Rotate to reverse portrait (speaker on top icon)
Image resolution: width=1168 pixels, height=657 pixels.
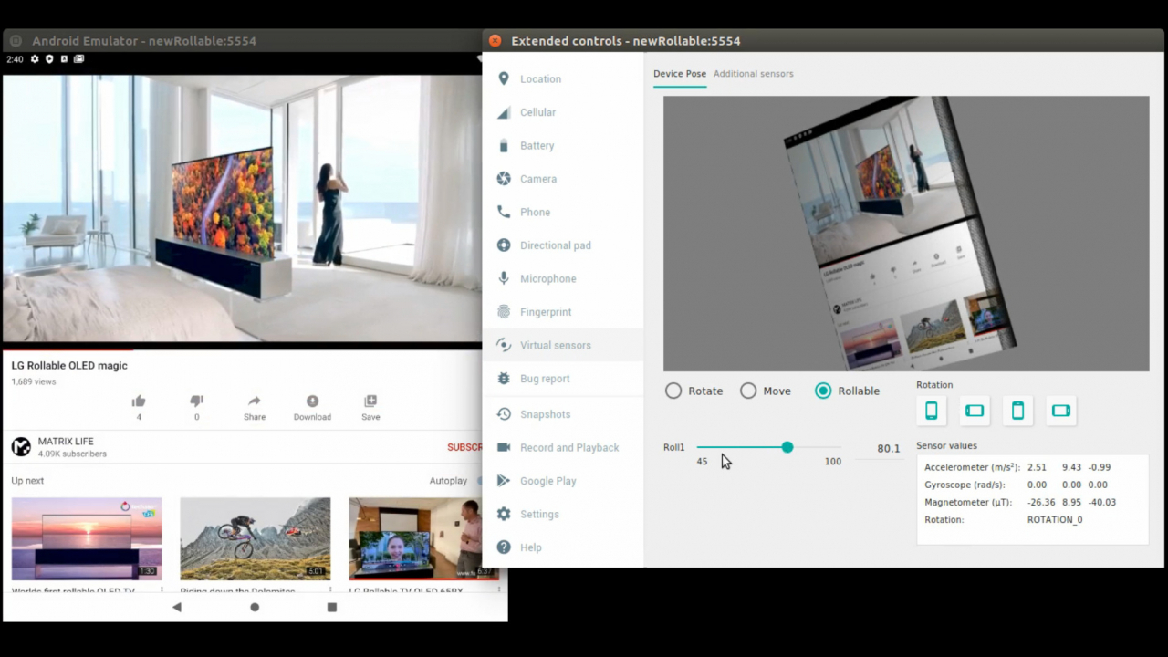[x=1017, y=411]
